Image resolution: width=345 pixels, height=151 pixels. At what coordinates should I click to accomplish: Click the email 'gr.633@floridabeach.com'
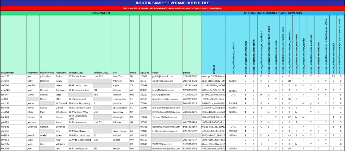coord(166,108)
